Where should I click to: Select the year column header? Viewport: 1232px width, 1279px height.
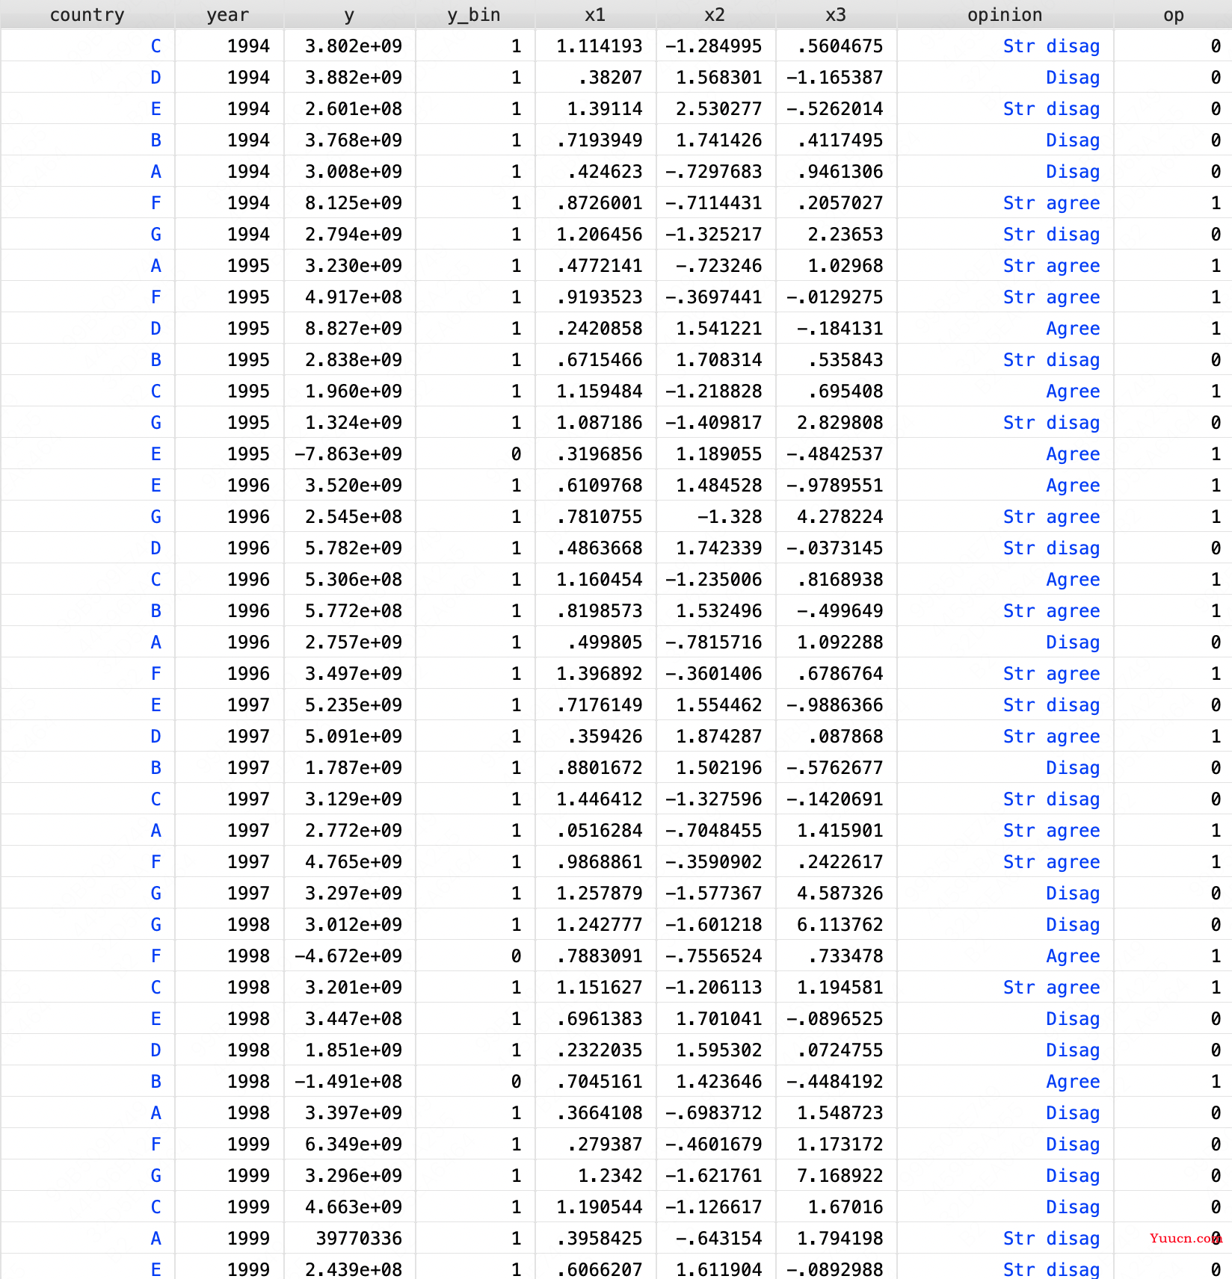tap(228, 15)
